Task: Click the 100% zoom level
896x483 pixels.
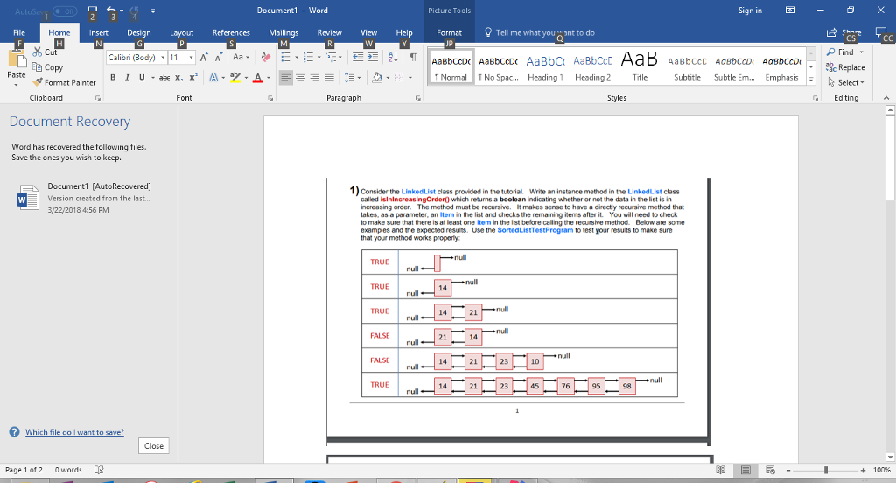Action: (x=881, y=470)
